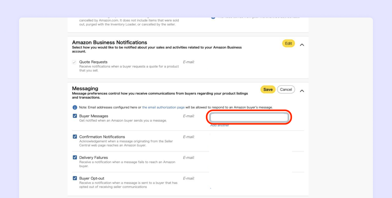Click the 'Get notified when an Amazon buyer' description
392x198 pixels.
pyautogui.click(x=123, y=121)
